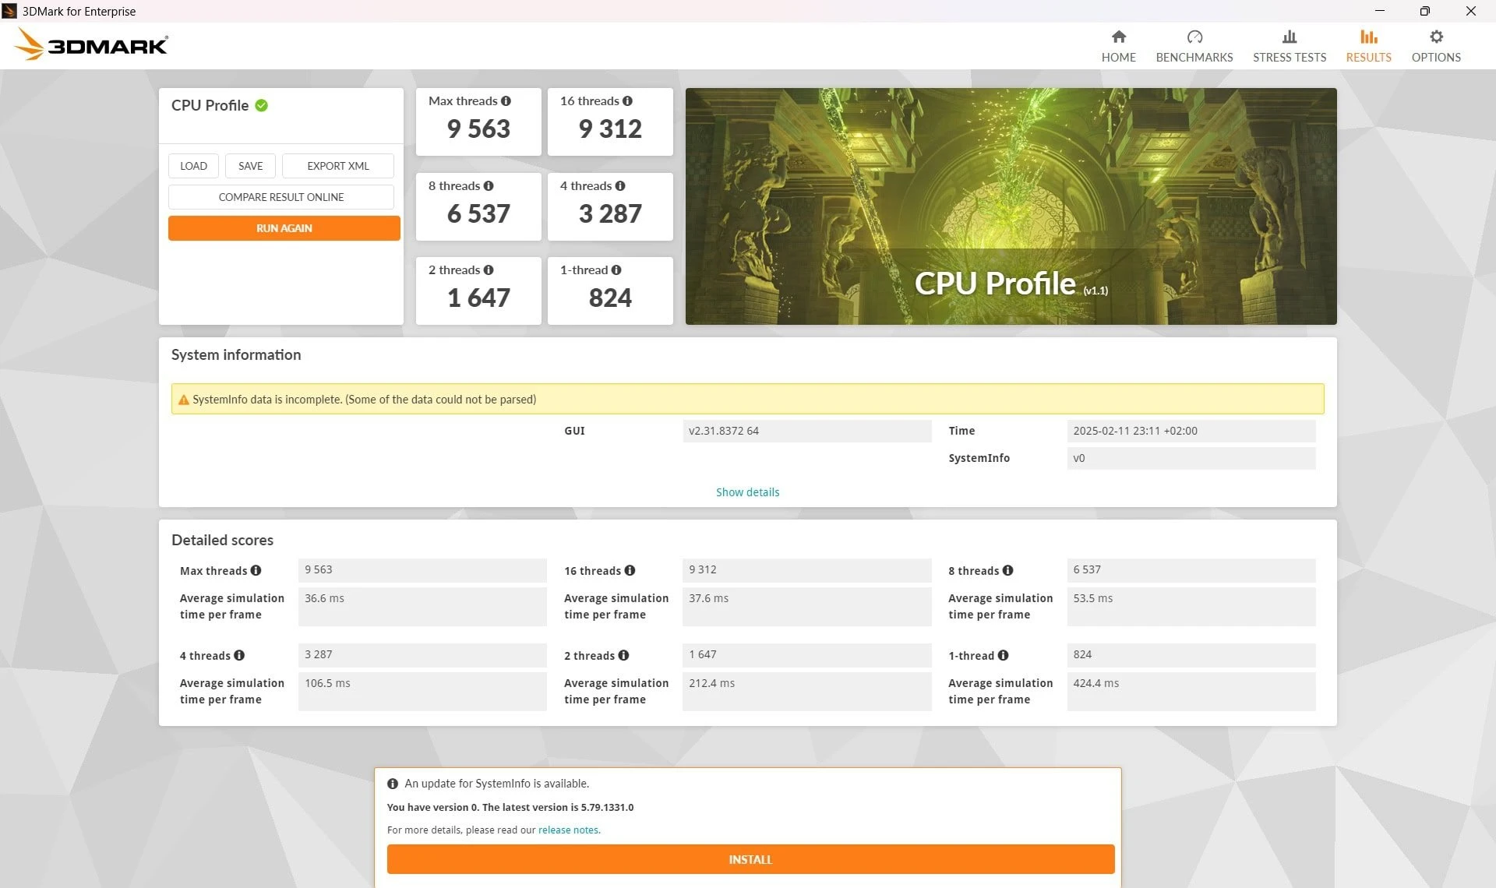Expand Show details in System information
Screen dimensions: 1496x888
747,492
